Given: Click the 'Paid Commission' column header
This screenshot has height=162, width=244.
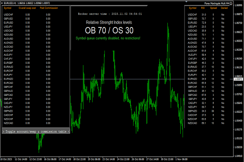Looking at the screenshot, I should (x=49, y=8).
